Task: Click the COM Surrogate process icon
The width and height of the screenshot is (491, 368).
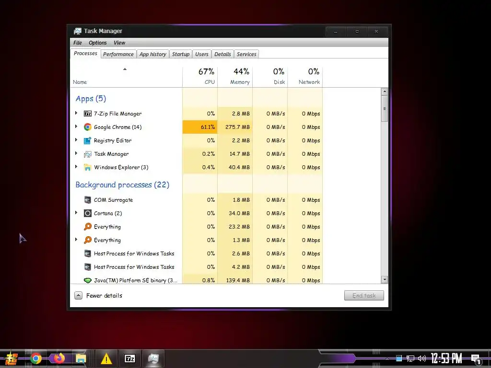Action: coord(88,200)
